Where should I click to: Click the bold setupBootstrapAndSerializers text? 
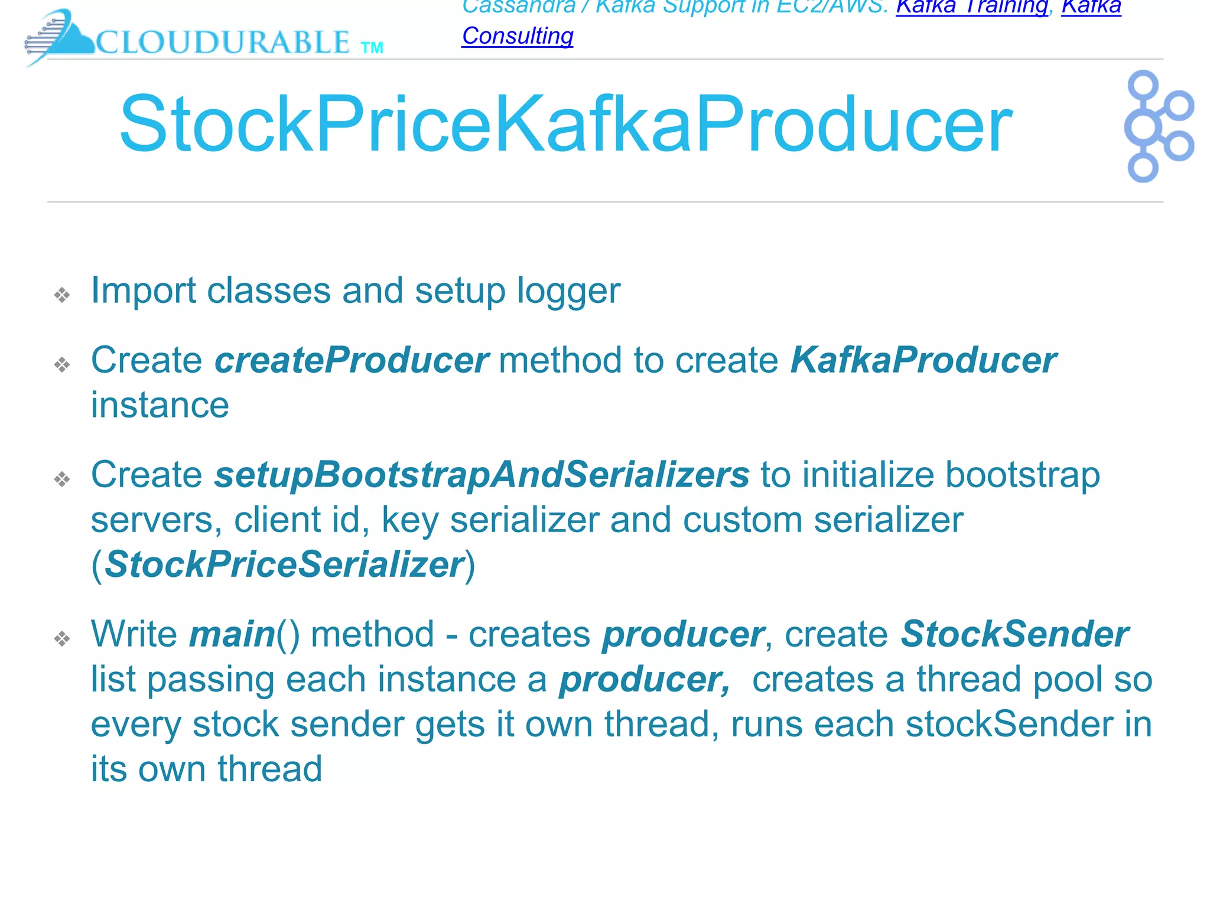[482, 475]
